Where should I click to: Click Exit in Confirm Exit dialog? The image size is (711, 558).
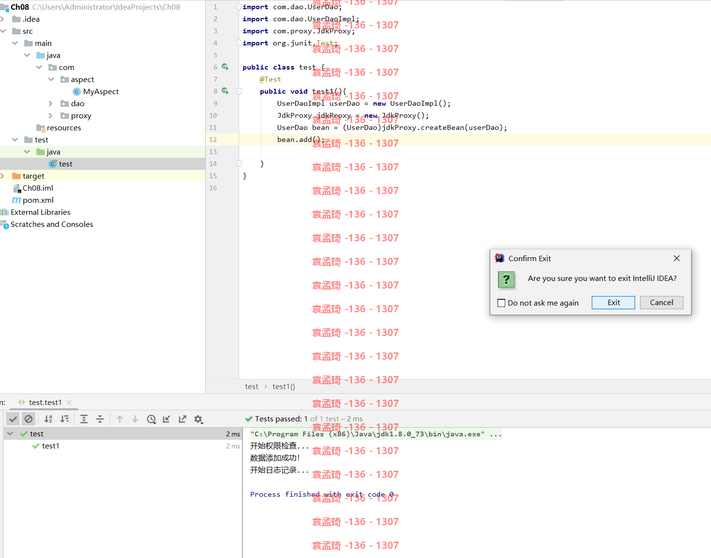pyautogui.click(x=613, y=302)
